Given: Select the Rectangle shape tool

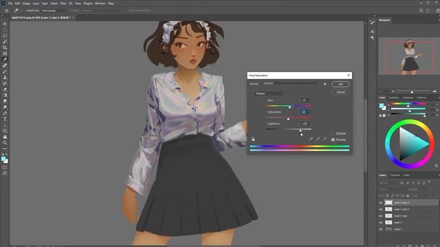Looking at the screenshot, I should (x=5, y=131).
